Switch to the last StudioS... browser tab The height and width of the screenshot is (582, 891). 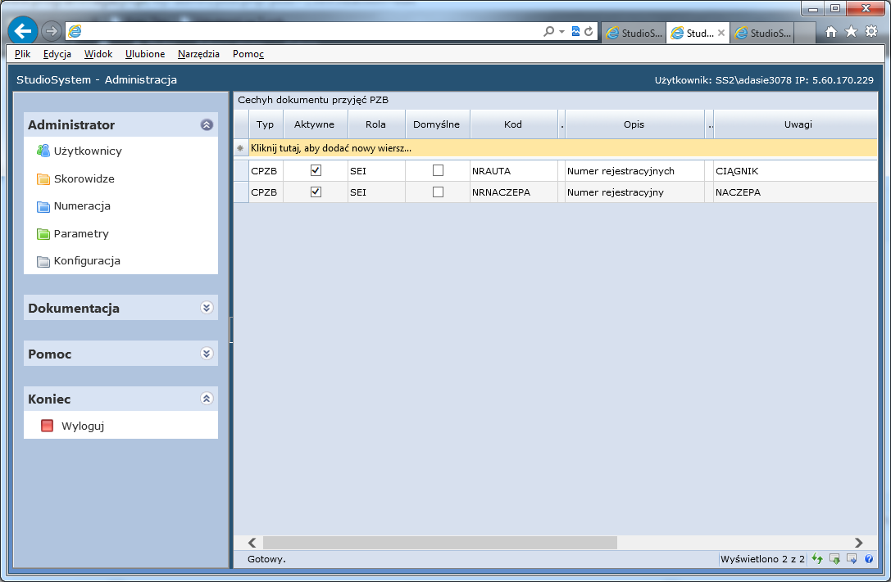tap(762, 33)
